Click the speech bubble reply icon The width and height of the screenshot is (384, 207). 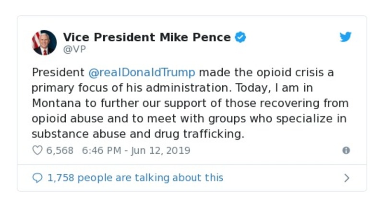click(x=37, y=178)
